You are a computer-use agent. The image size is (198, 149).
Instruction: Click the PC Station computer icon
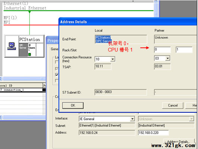(x=12, y=46)
